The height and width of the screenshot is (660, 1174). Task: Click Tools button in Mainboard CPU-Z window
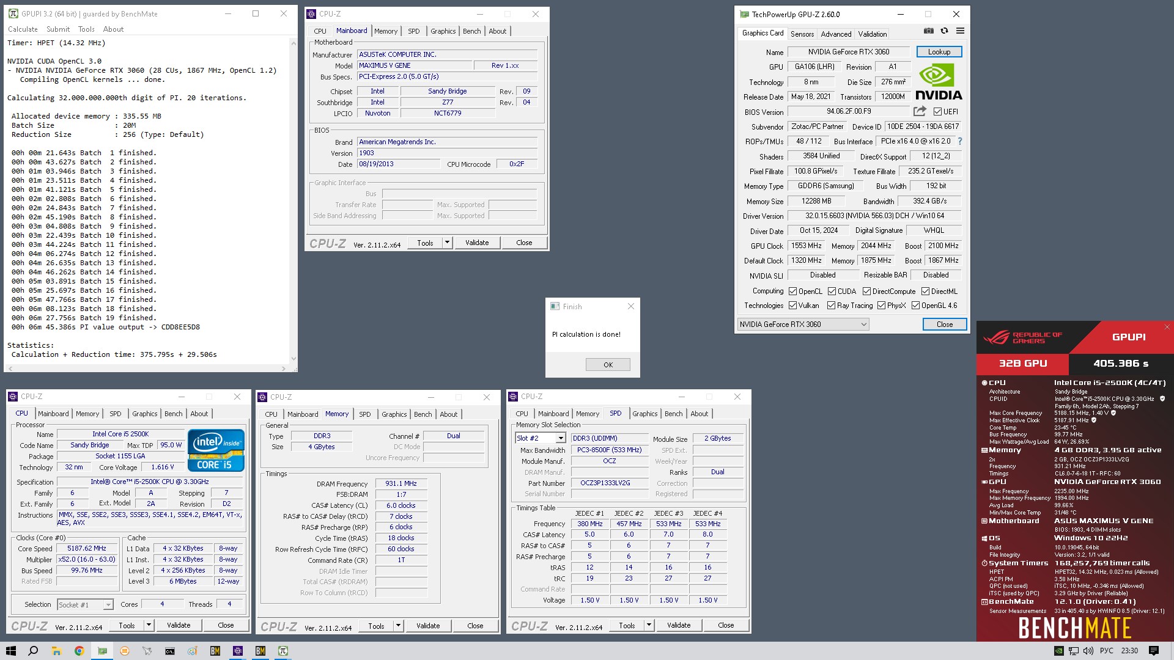pos(425,243)
